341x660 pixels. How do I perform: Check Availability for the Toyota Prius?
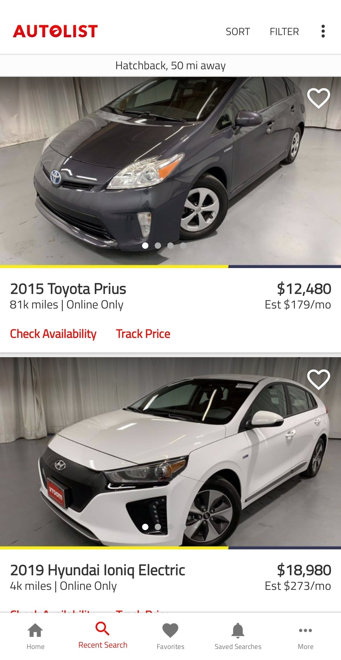(53, 334)
